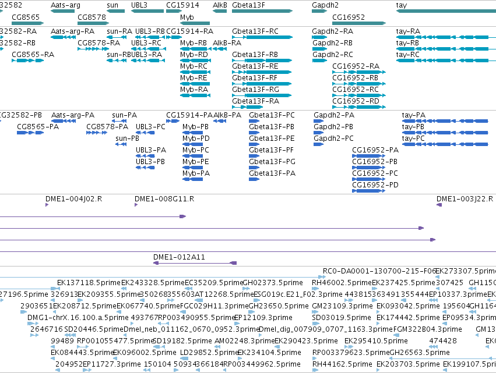Screen dimensions: 496x373
Task: Click the Myb-RB transcript
Action: (196, 49)
